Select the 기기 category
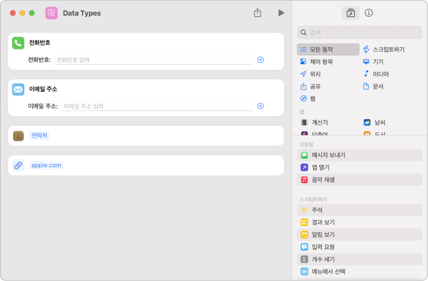The width and height of the screenshot is (428, 281). click(373, 62)
